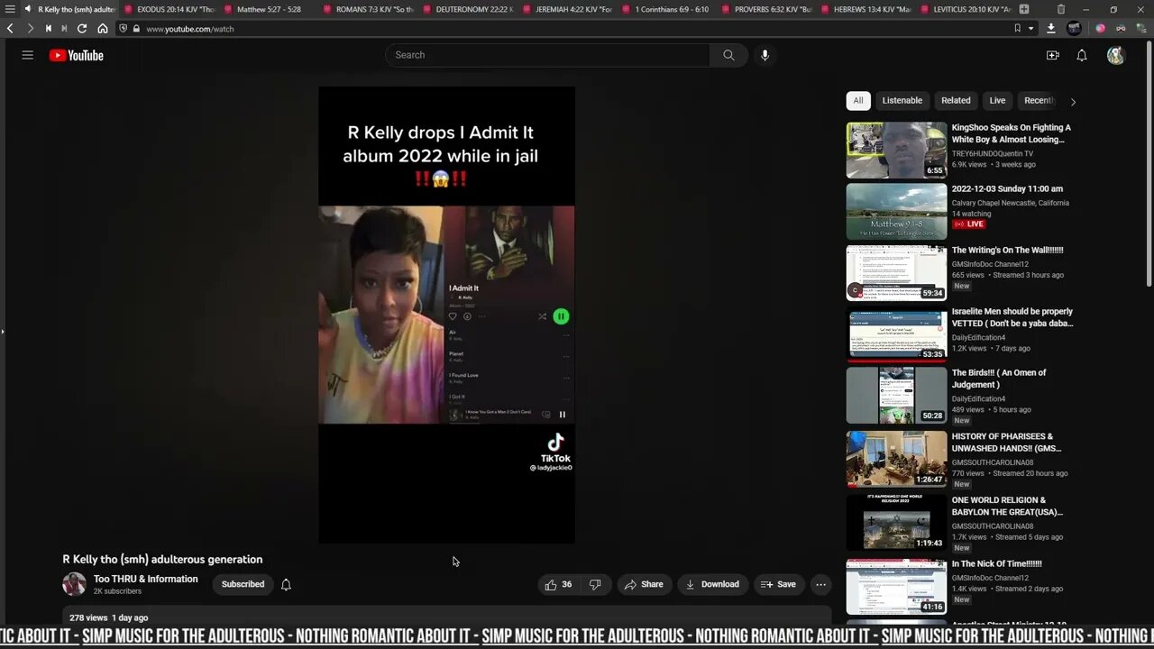The image size is (1154, 649).
Task: Open closed tabs trash icon
Action: (x=1061, y=9)
